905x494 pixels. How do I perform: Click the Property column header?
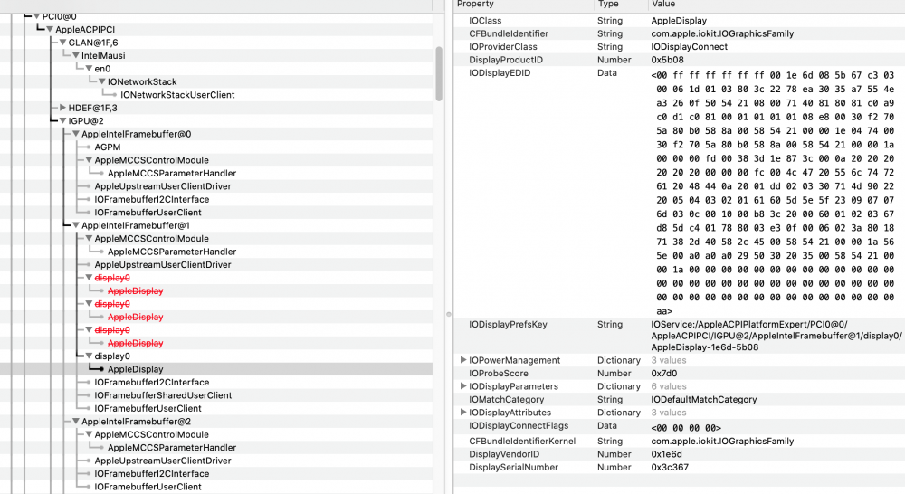[475, 4]
